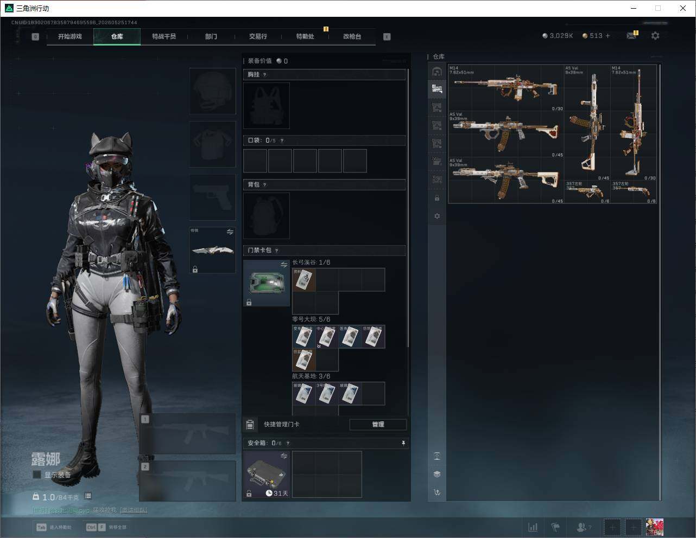Screen dimensions: 696x538
Task: Open the friends list icon
Action: tap(584, 527)
